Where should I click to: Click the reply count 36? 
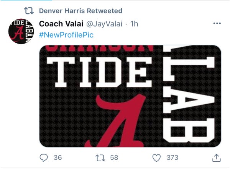(58, 157)
